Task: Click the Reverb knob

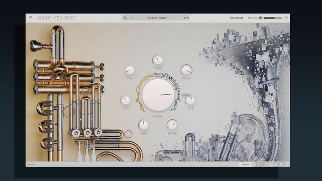Action: (172, 125)
